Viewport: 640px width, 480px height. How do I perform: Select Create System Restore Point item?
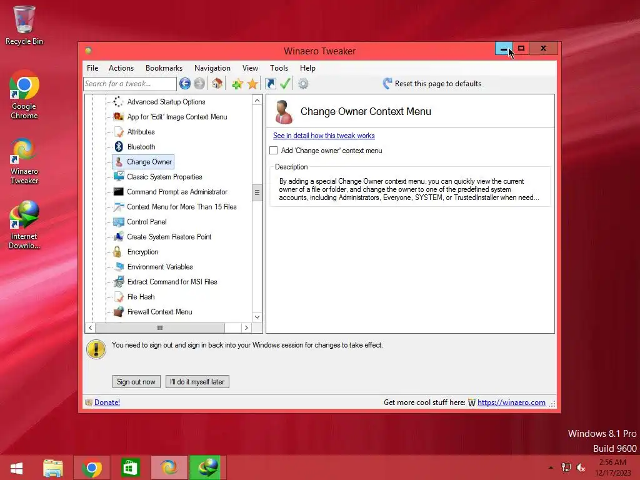click(x=169, y=237)
